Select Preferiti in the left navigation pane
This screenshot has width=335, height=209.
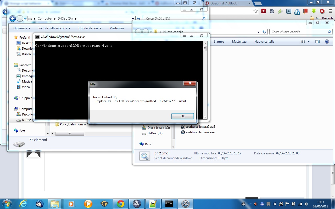click(x=25, y=38)
